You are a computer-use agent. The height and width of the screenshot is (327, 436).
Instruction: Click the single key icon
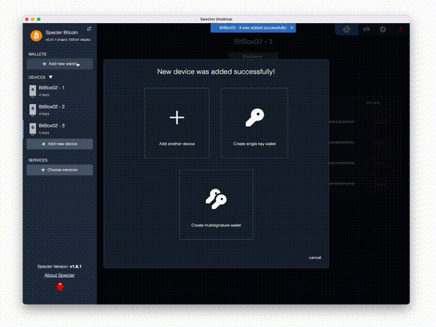tap(255, 117)
